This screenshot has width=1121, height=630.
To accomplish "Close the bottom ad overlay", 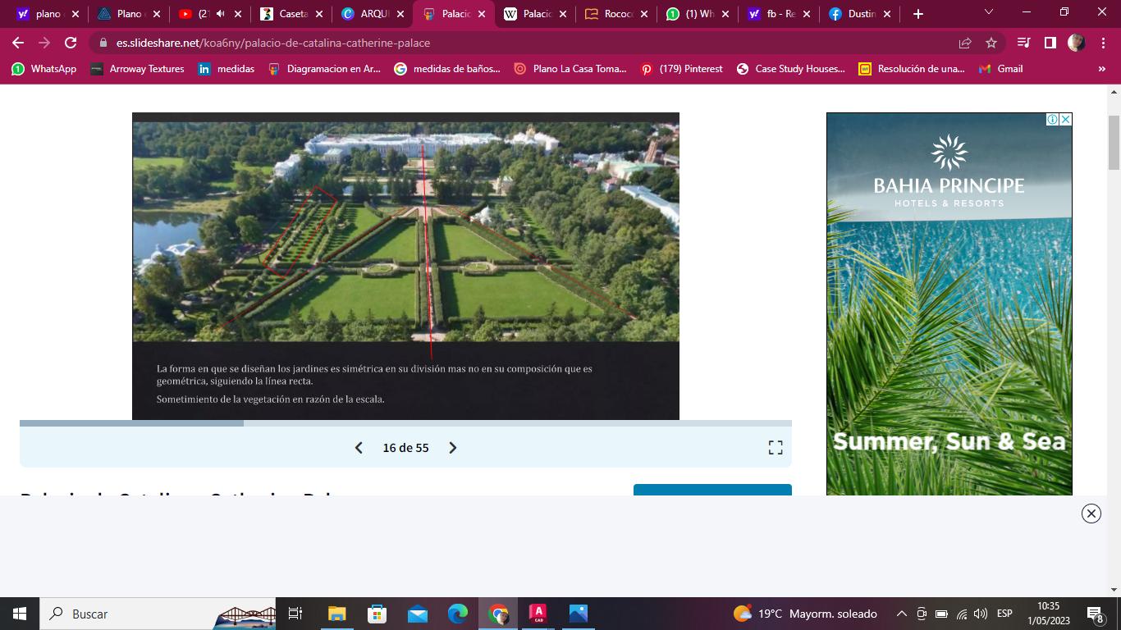I will coord(1091,514).
